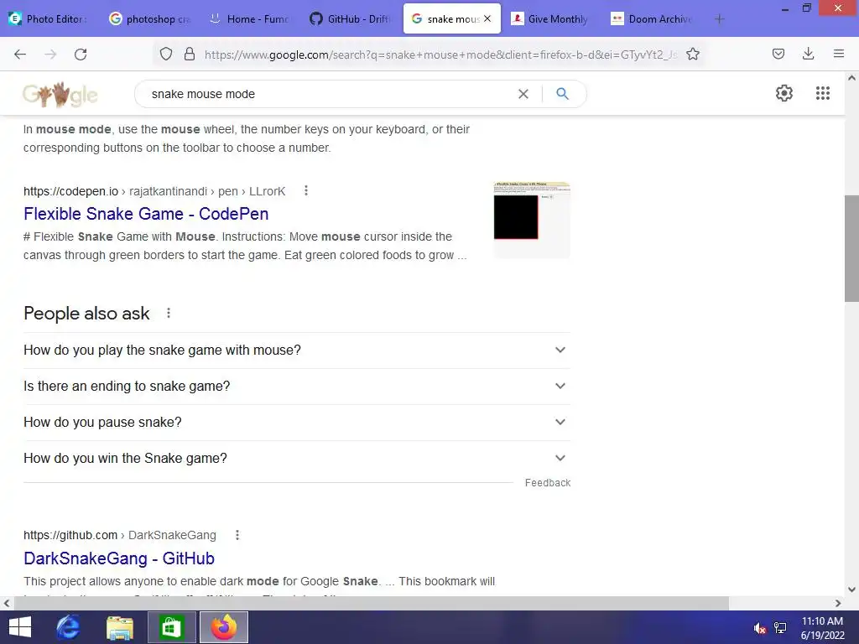This screenshot has height=644, width=859.
Task: Reload the current page
Action: coord(81,55)
